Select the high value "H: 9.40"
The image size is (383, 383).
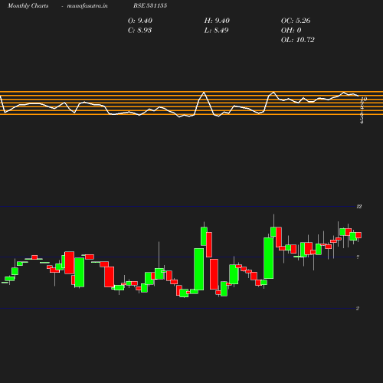point(217,21)
